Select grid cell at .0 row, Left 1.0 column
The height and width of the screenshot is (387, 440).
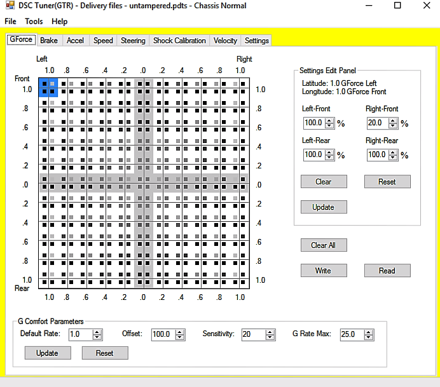[x=48, y=183]
